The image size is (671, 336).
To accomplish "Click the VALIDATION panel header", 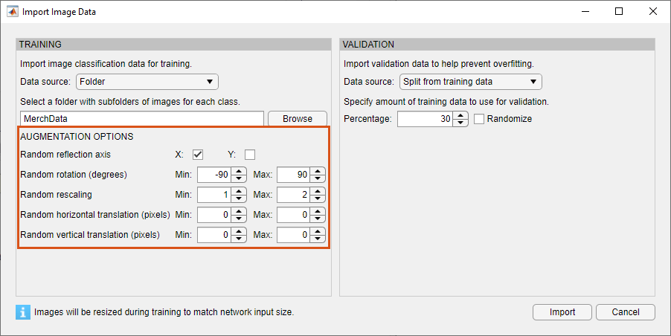I will click(x=497, y=45).
